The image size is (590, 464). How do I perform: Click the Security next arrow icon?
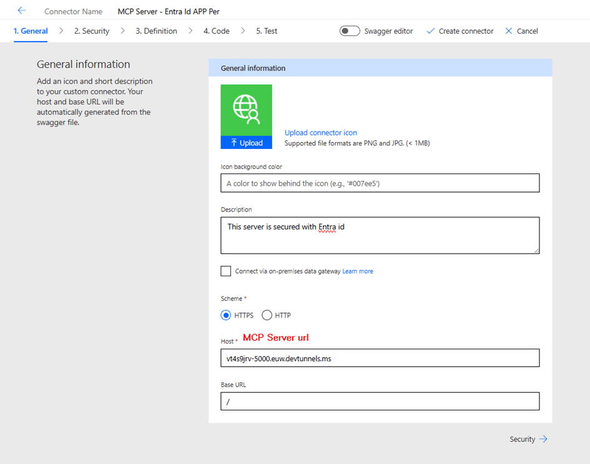pos(543,439)
